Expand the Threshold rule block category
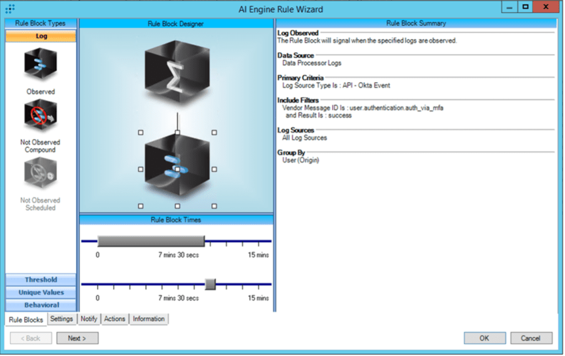 41,280
